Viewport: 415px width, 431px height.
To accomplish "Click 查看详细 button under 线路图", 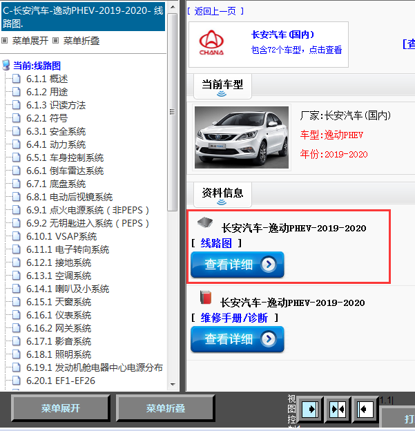I will tap(238, 265).
